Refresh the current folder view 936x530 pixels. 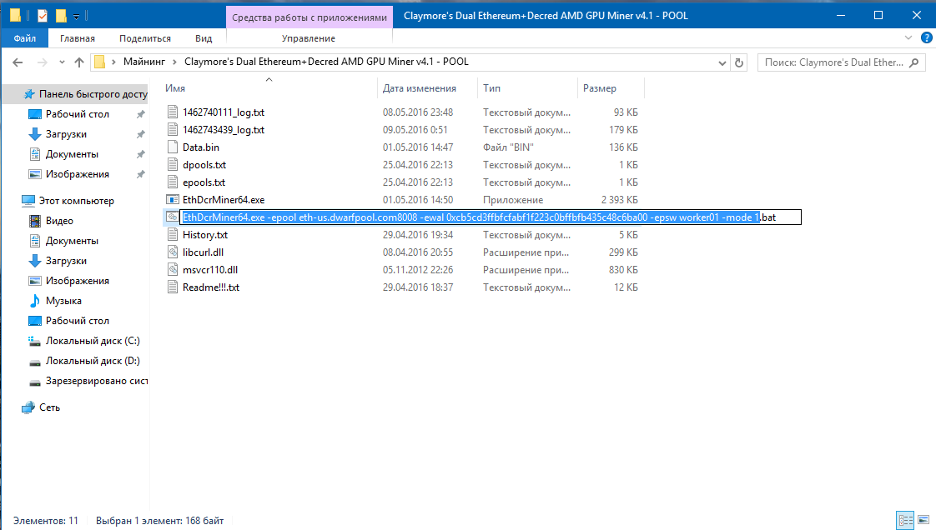point(739,62)
